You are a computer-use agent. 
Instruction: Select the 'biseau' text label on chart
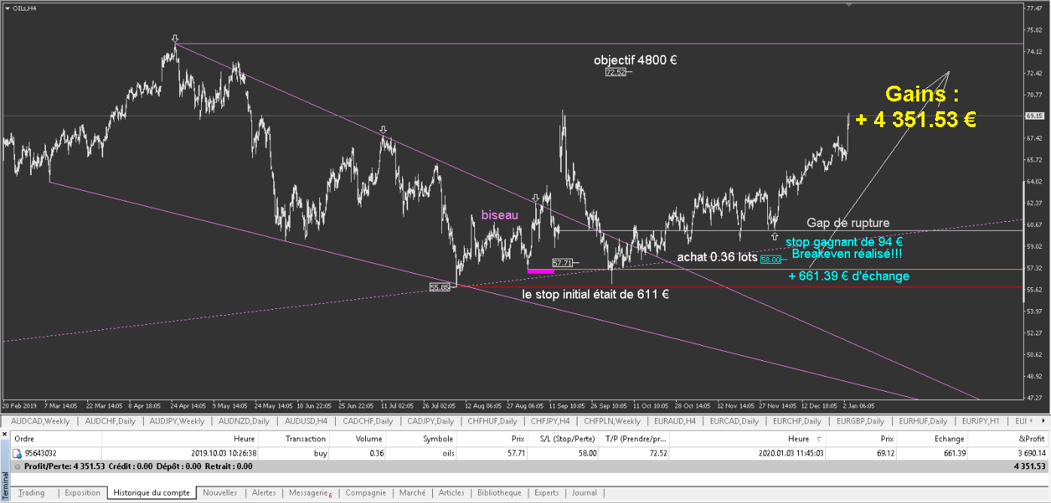tap(500, 215)
